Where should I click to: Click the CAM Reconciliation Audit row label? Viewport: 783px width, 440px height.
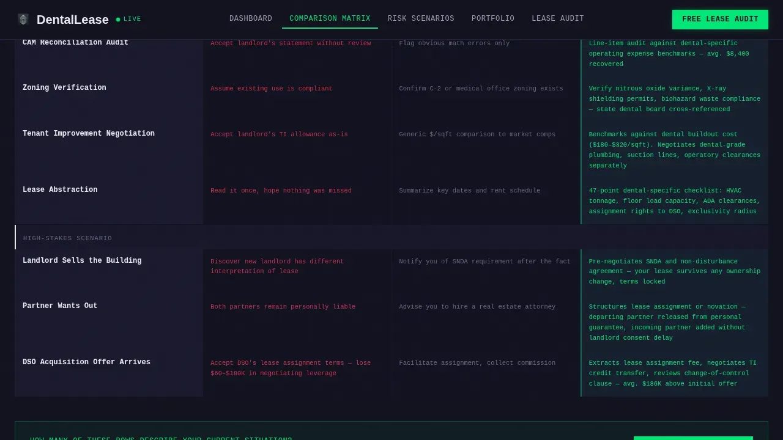tap(75, 43)
